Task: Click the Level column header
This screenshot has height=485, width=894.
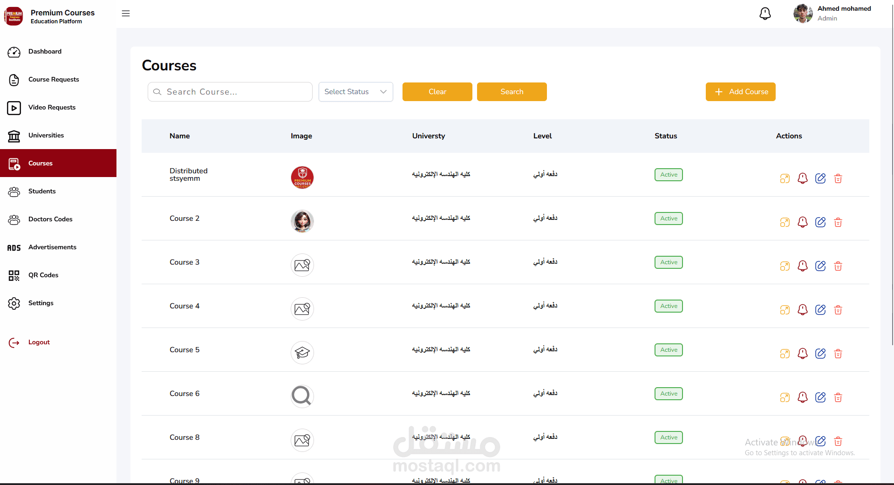Action: 543,136
